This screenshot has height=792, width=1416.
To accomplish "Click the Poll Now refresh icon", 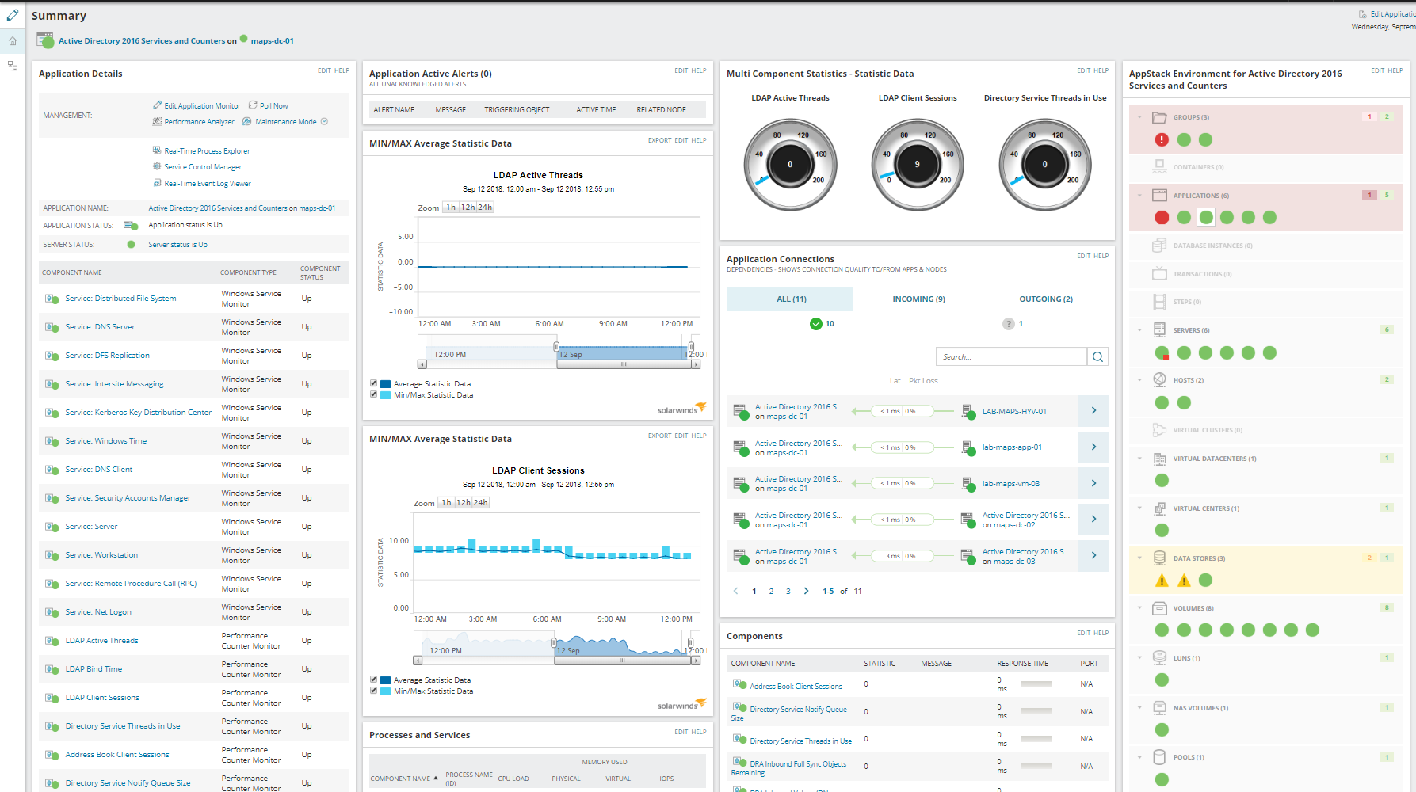I will click(x=253, y=105).
